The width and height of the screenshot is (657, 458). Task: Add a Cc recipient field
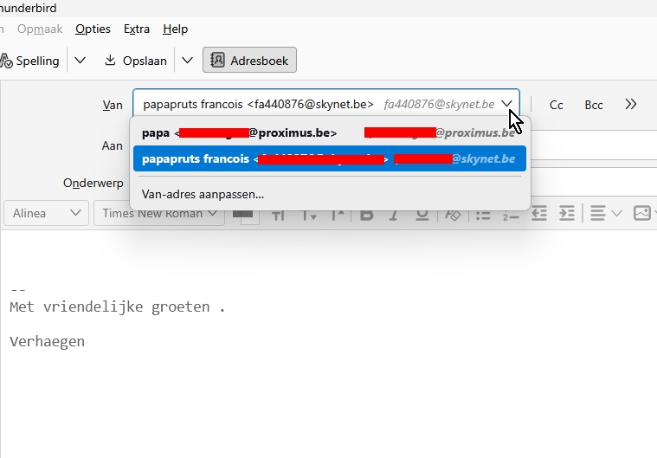point(556,105)
